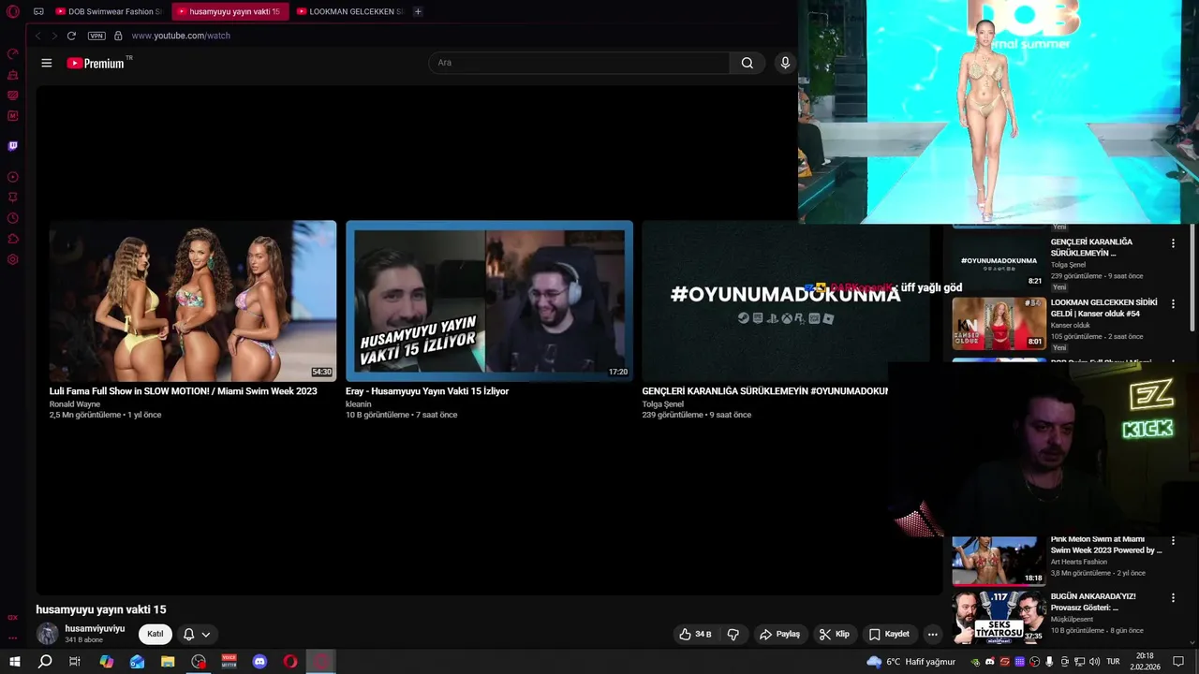The height and width of the screenshot is (674, 1199).
Task: Open Pinboards pin icon in sidebar
Action: [x=13, y=198]
